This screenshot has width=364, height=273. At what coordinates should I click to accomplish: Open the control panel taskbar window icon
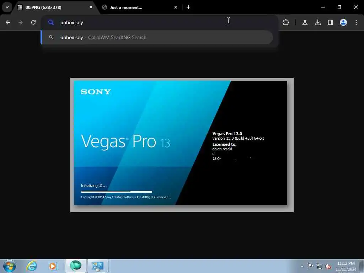point(97,266)
